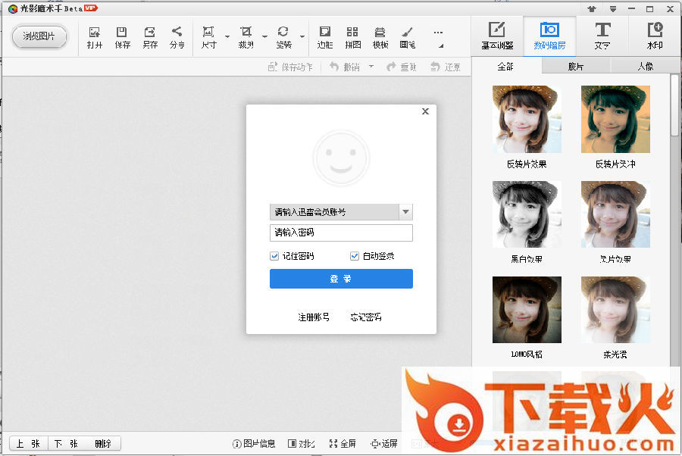Click the blue 登录 button
The height and width of the screenshot is (456, 682).
tap(341, 279)
